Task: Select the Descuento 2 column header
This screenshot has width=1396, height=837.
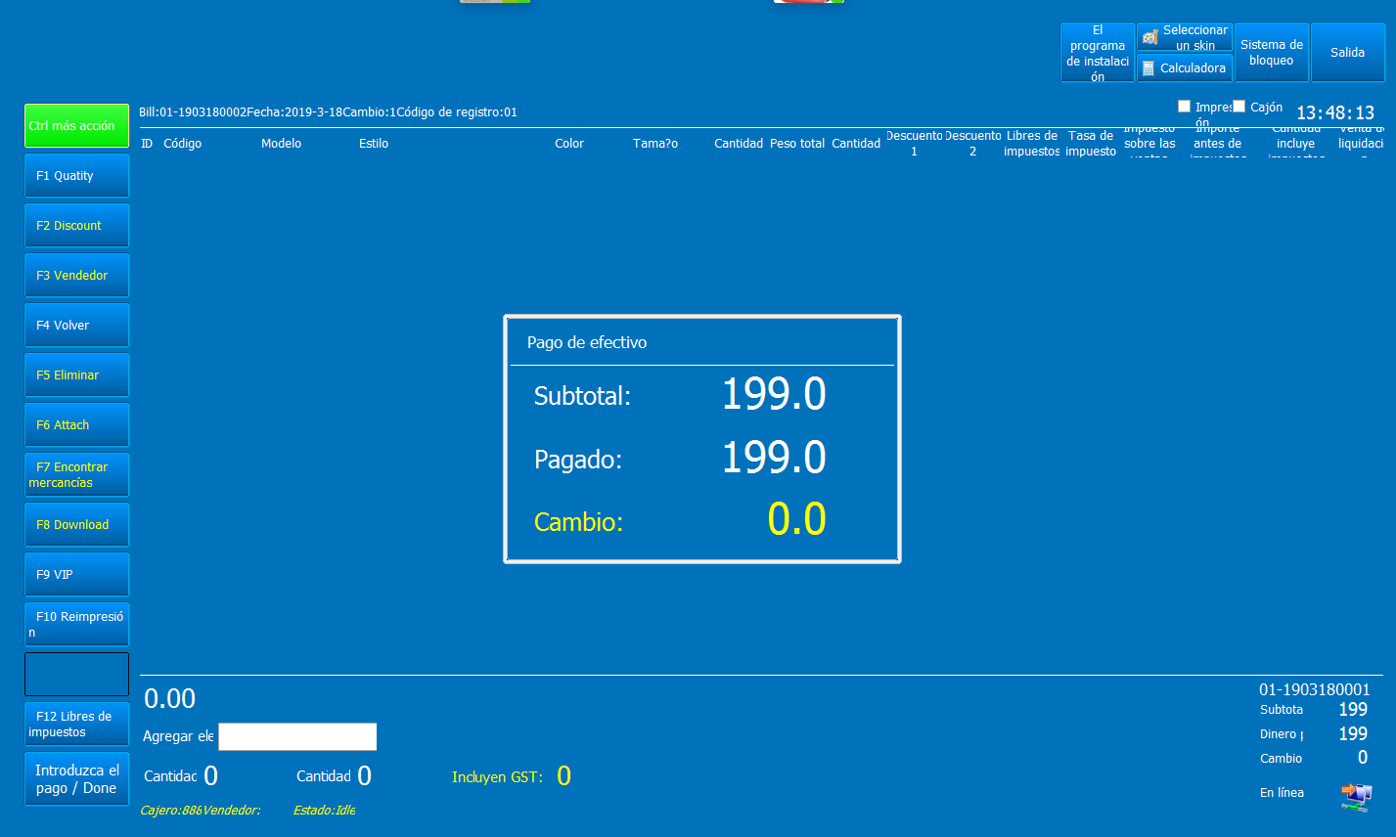Action: coord(973,144)
